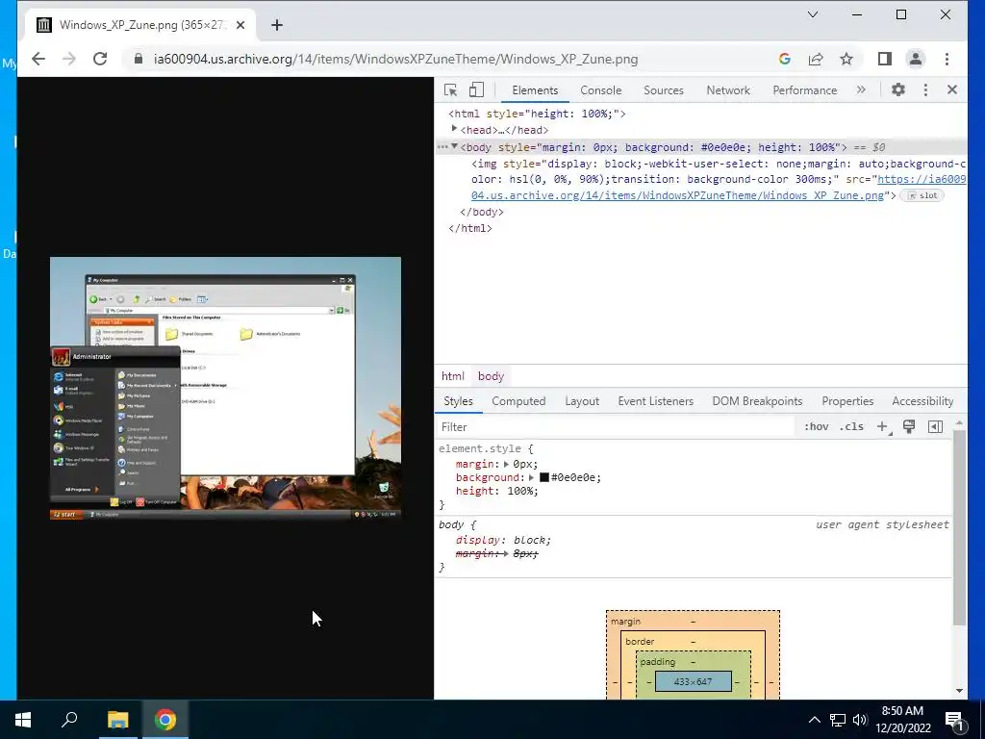Open DevTools customize menu (three dots)
The image size is (985, 739).
click(x=925, y=89)
